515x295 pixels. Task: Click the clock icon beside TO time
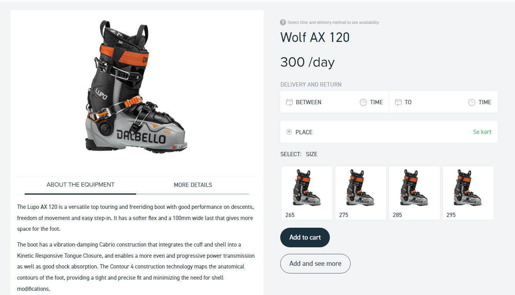(472, 102)
